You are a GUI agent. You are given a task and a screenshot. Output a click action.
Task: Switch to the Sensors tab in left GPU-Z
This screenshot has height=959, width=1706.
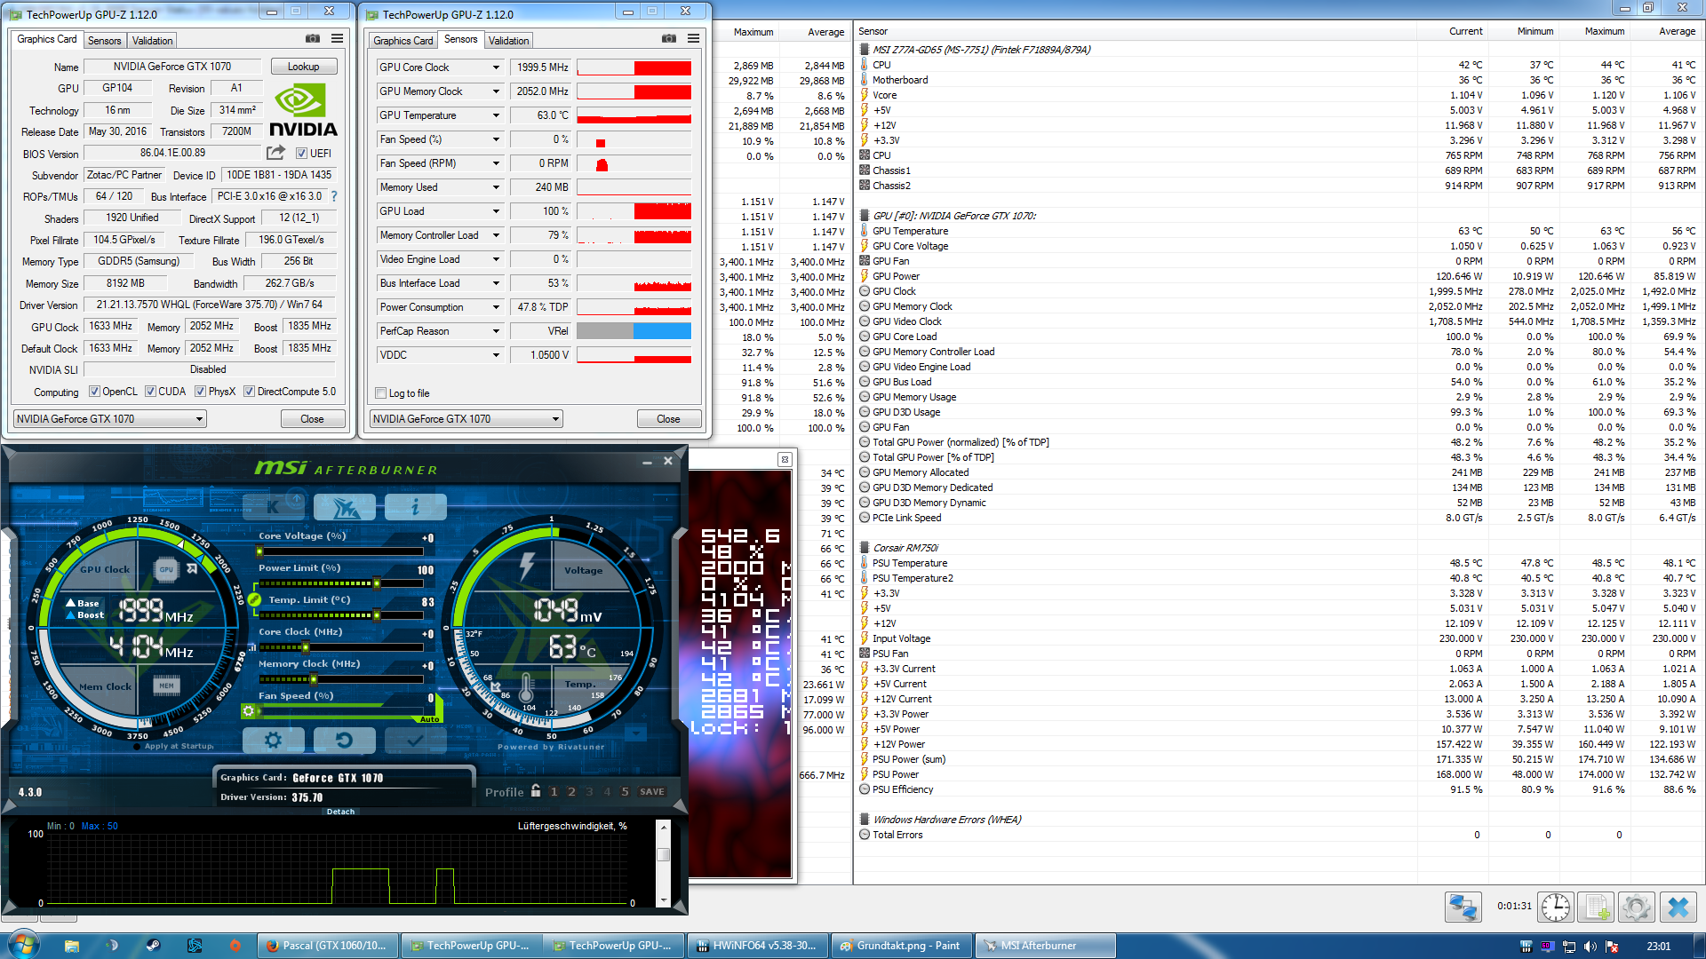pyautogui.click(x=104, y=41)
